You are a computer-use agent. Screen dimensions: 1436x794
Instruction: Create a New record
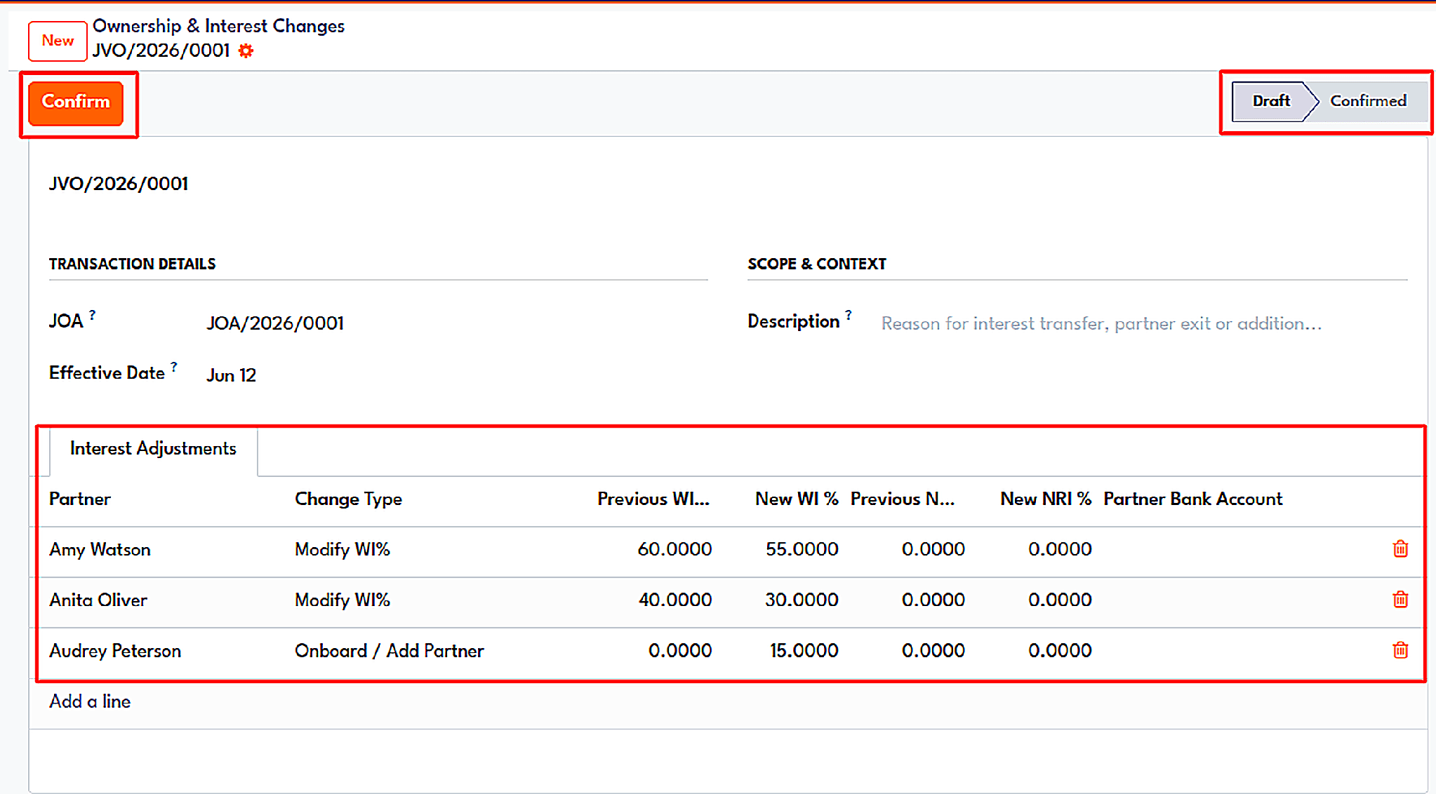tap(58, 41)
